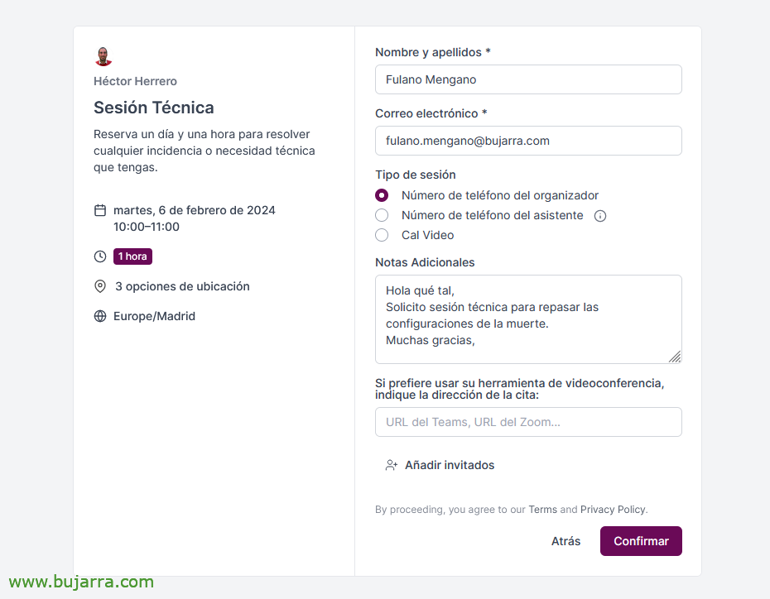Focus the Nombre y apellidos field
Screen dimensions: 770x599
[528, 79]
